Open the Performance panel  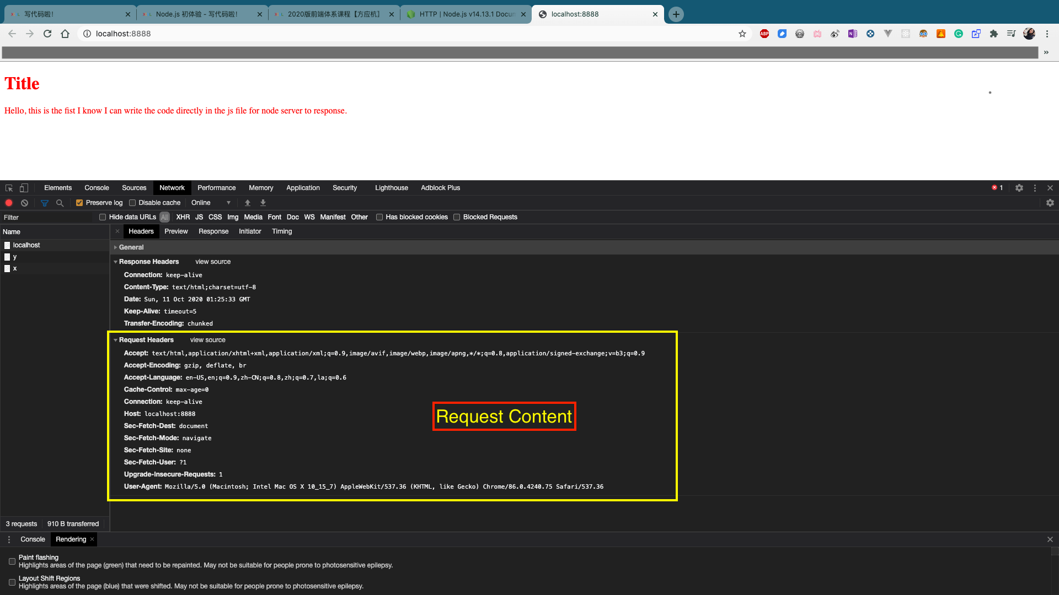click(x=216, y=188)
